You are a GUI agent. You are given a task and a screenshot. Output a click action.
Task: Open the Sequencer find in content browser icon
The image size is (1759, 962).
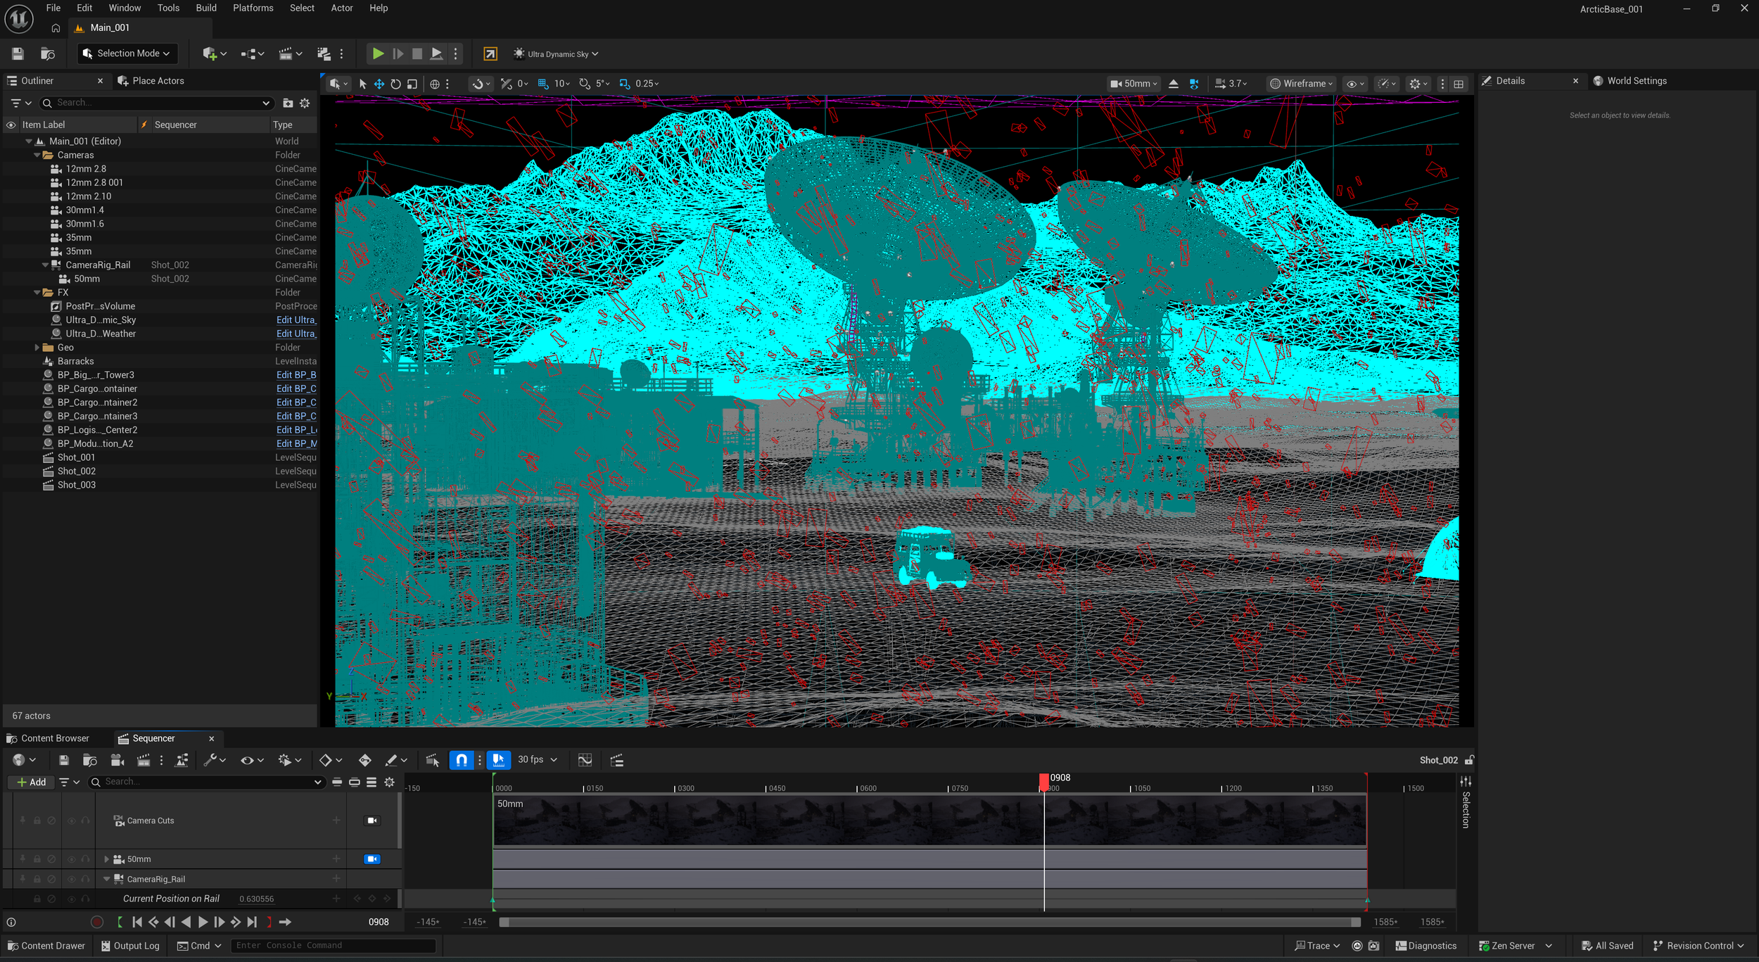90,760
